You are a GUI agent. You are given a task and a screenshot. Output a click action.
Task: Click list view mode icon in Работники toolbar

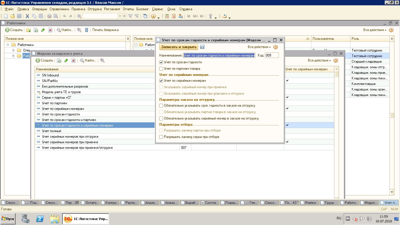(x=87, y=30)
